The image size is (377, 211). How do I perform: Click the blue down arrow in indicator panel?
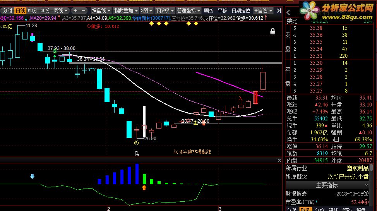click(x=32, y=177)
